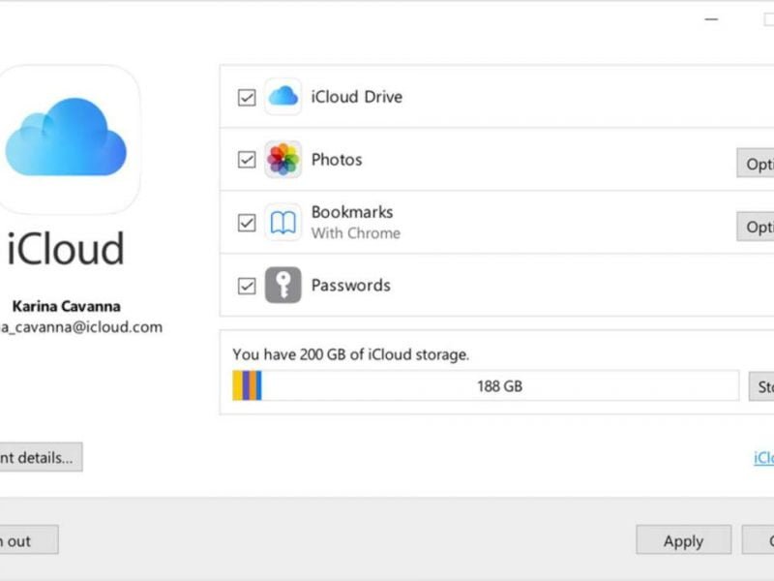Apply the iCloud settings changes

point(682,540)
